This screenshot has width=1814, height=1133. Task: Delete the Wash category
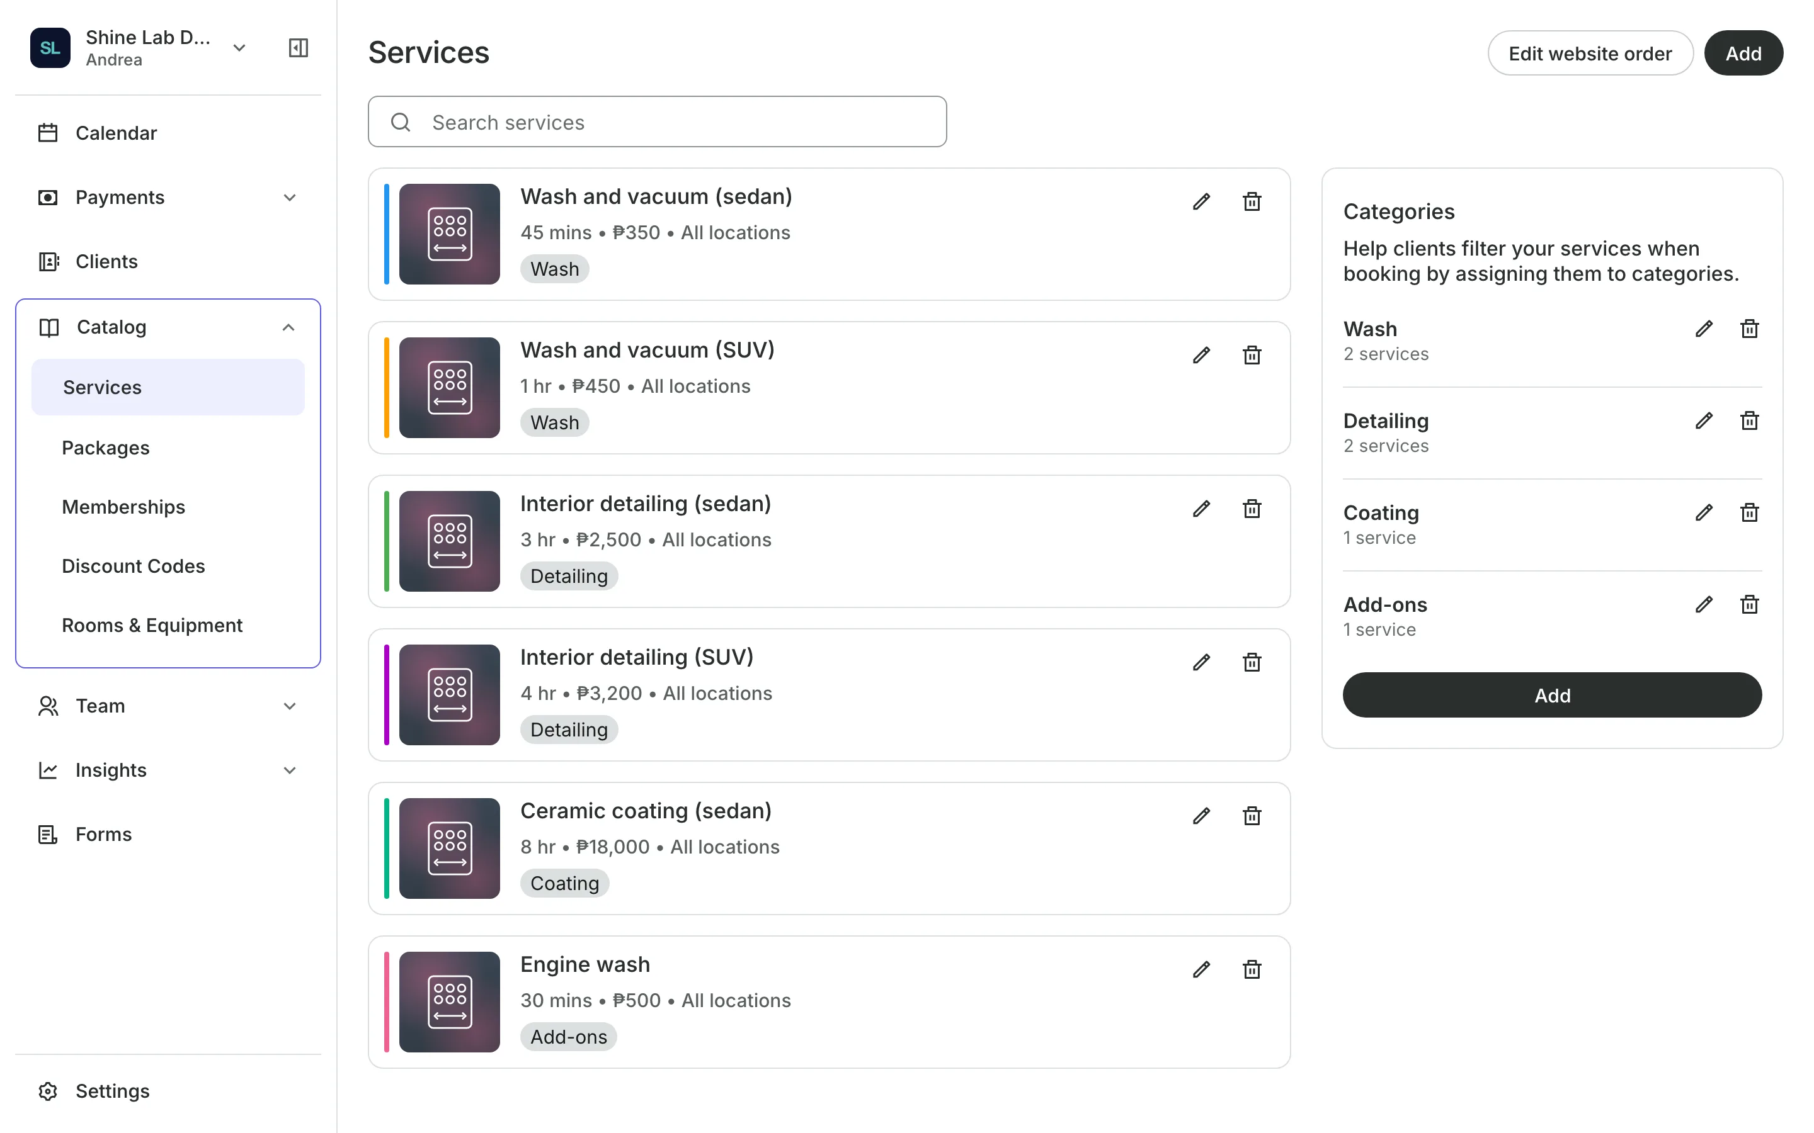click(1750, 329)
